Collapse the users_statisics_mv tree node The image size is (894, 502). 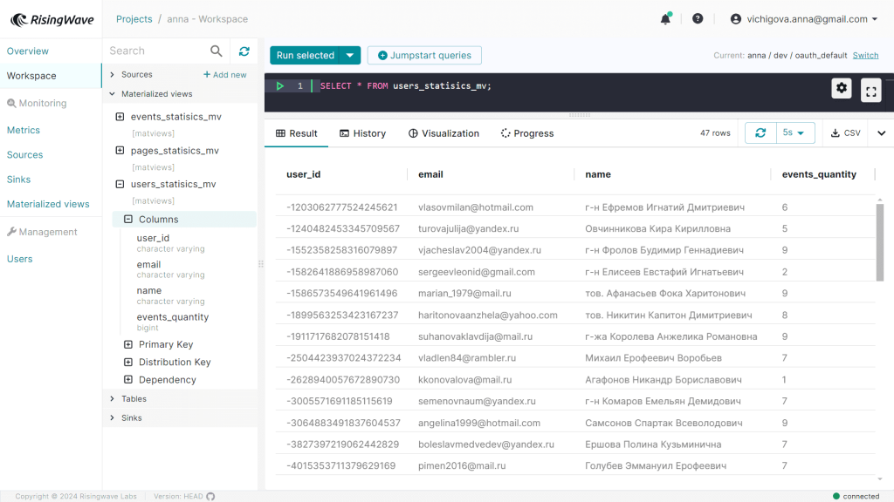click(x=120, y=185)
